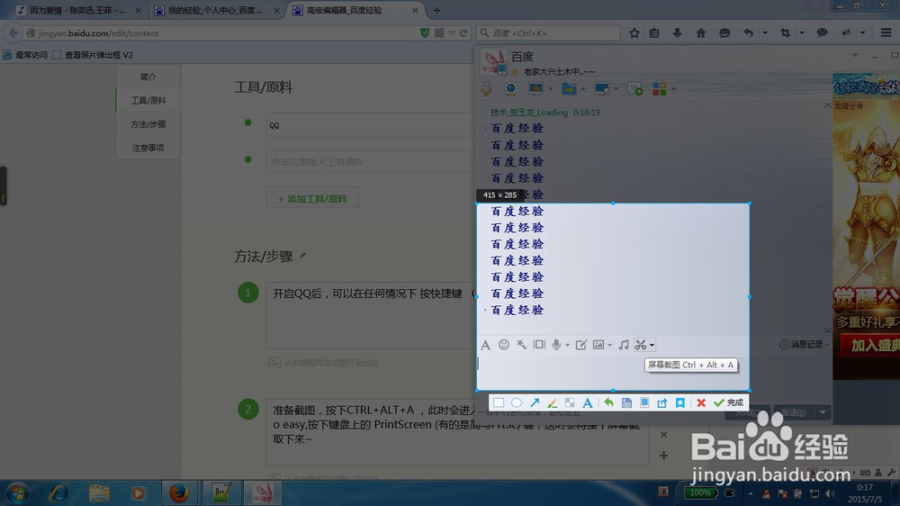Image resolution: width=900 pixels, height=506 pixels.
Task: Add screenshot to favorites with star icon
Action: coord(679,402)
